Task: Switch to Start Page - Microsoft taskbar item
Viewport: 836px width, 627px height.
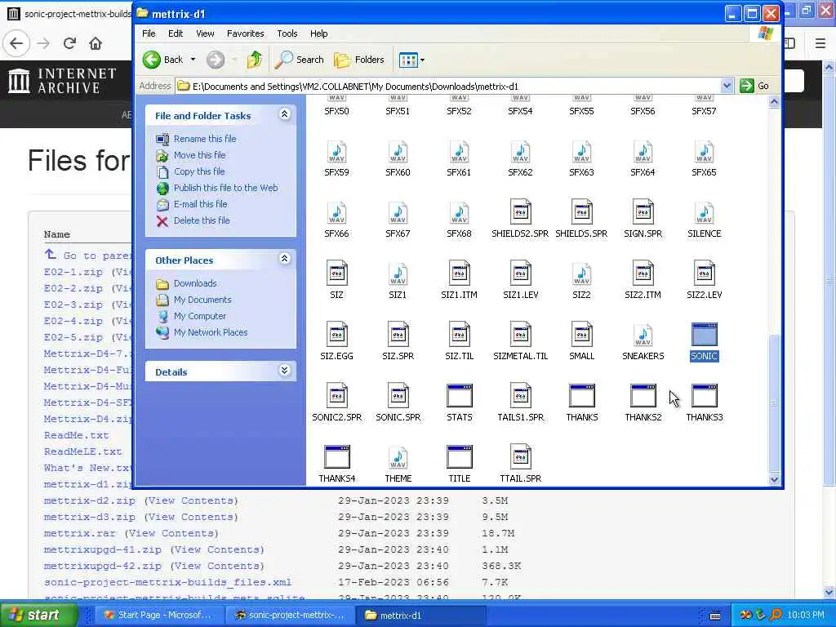Action: pos(158,615)
